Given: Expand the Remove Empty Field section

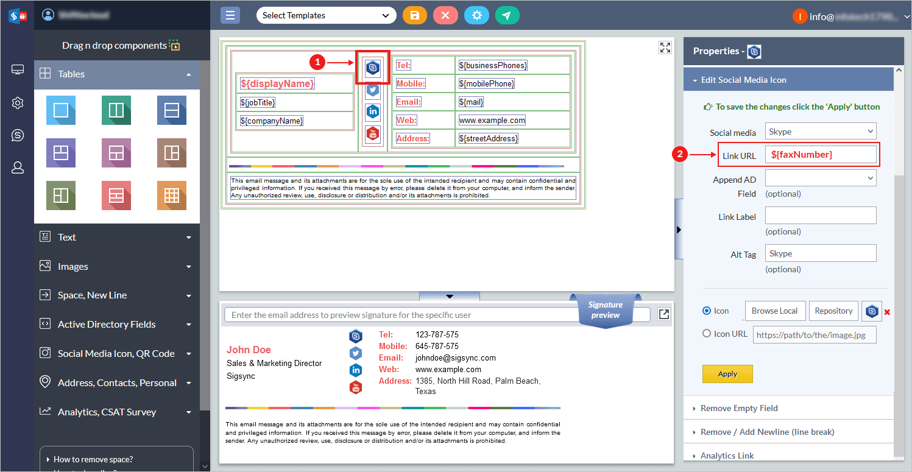Looking at the screenshot, I should (x=739, y=408).
